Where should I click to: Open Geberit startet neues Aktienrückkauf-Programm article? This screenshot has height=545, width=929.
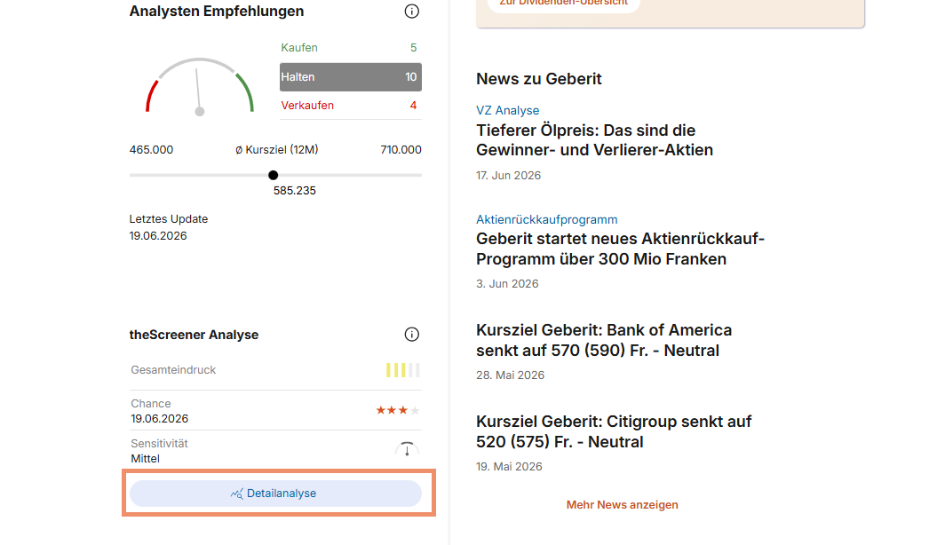(x=620, y=249)
